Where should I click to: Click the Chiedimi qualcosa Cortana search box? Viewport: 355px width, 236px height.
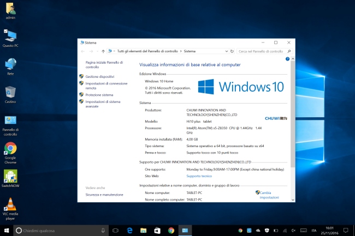pyautogui.click(x=60, y=231)
